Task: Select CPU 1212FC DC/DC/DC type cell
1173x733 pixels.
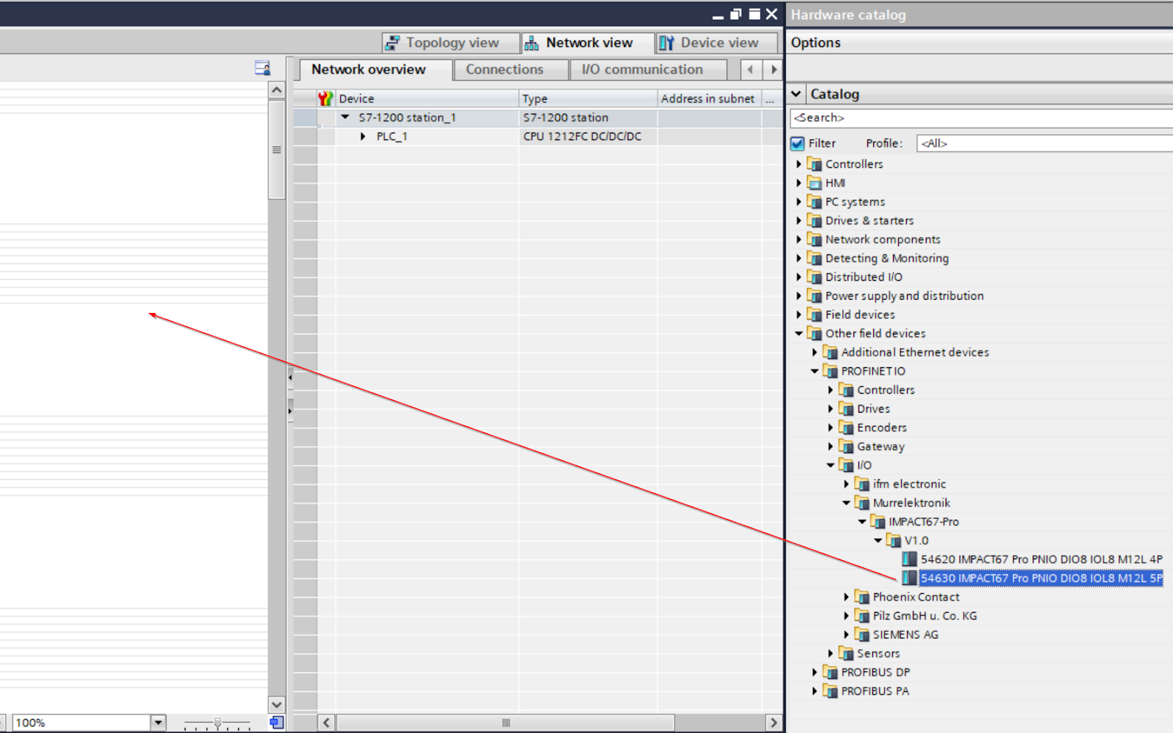Action: (588, 136)
